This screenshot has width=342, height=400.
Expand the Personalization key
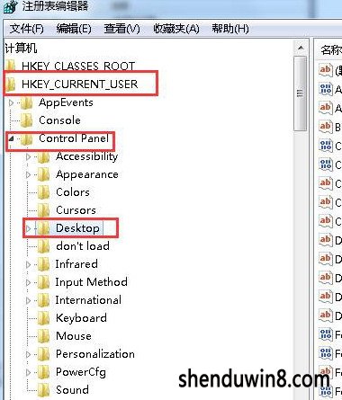coord(28,355)
